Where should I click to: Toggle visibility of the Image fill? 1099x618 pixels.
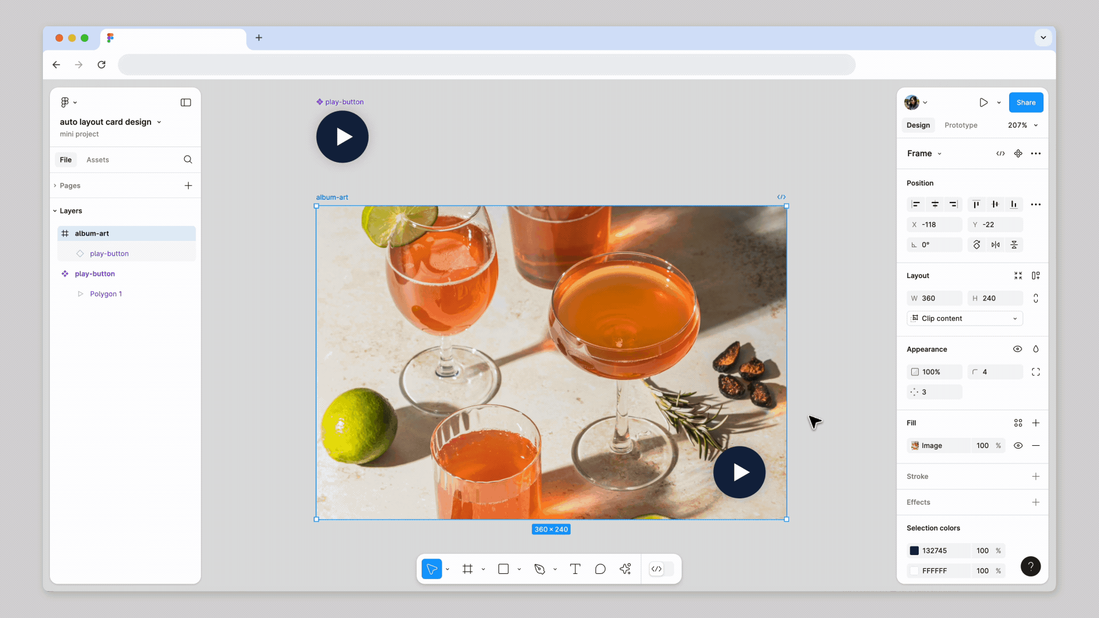coord(1018,446)
